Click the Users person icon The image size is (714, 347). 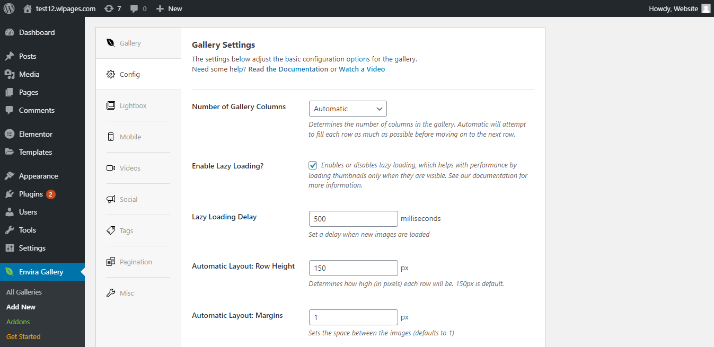coord(10,212)
